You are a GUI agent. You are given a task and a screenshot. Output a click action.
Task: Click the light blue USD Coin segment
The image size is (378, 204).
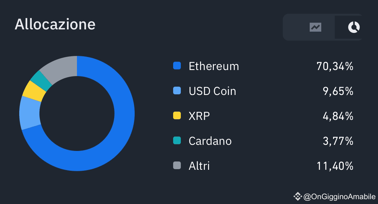(30, 113)
